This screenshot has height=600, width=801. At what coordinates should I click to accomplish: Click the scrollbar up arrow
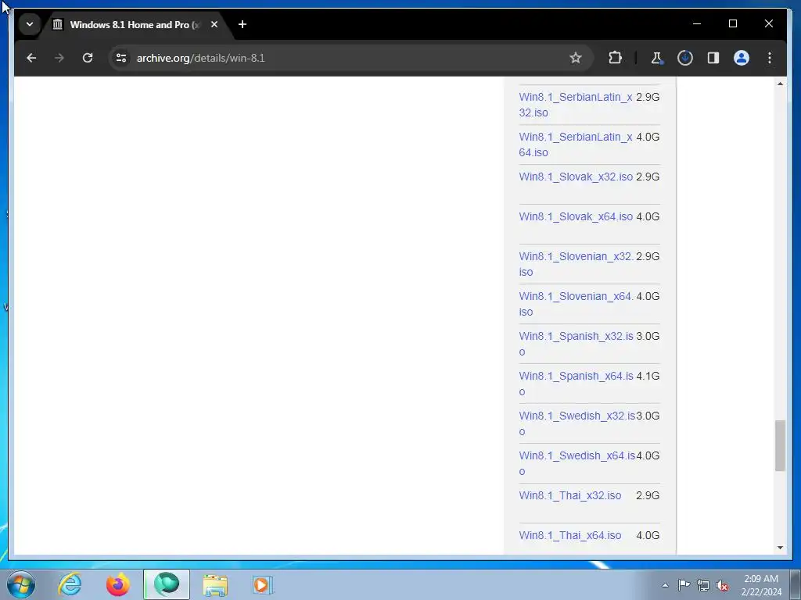coord(780,84)
